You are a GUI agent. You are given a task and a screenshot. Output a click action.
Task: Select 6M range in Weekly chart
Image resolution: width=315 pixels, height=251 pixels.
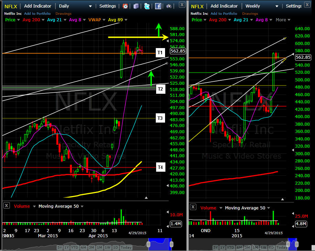click(239, 247)
